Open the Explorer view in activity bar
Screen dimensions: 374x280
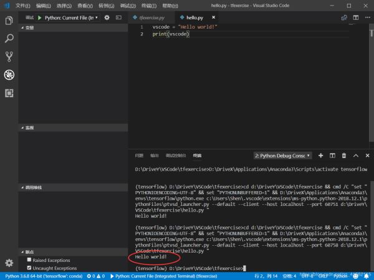[9, 21]
